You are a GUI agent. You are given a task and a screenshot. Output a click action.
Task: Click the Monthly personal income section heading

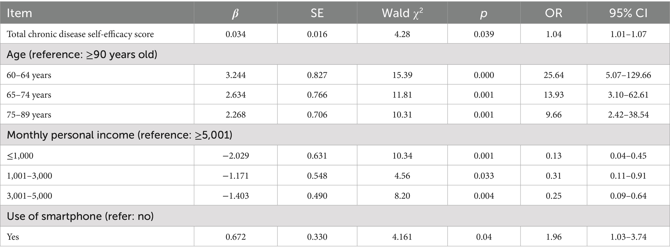coord(119,135)
